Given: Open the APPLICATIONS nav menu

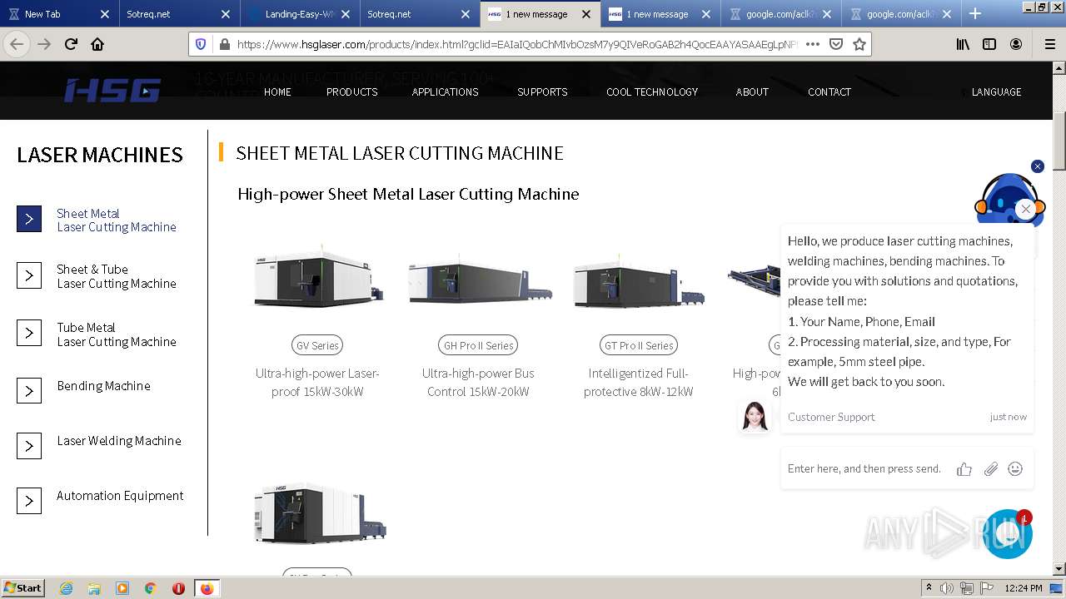Looking at the screenshot, I should pos(445,92).
